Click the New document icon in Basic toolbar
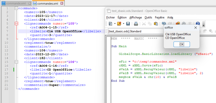 (111, 24)
